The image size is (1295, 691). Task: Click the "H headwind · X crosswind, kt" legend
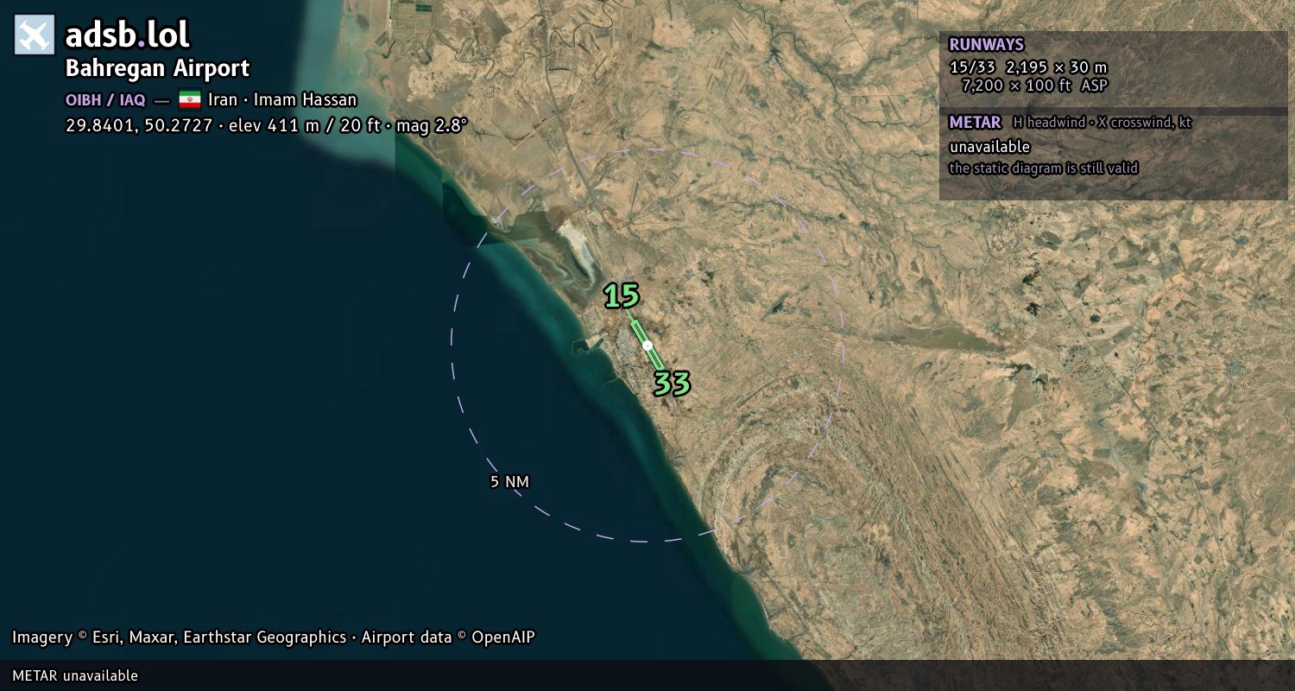[x=1102, y=123]
